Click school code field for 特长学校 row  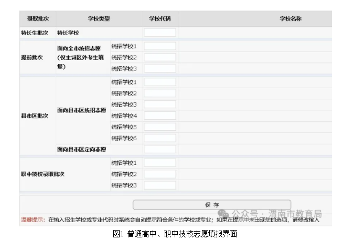[x=160, y=33]
